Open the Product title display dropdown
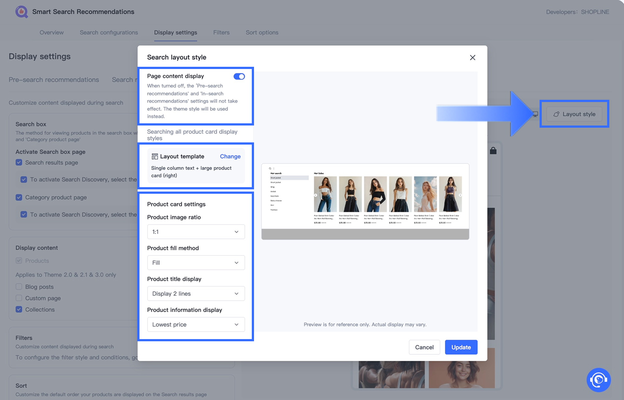This screenshot has height=400, width=624. (x=196, y=294)
